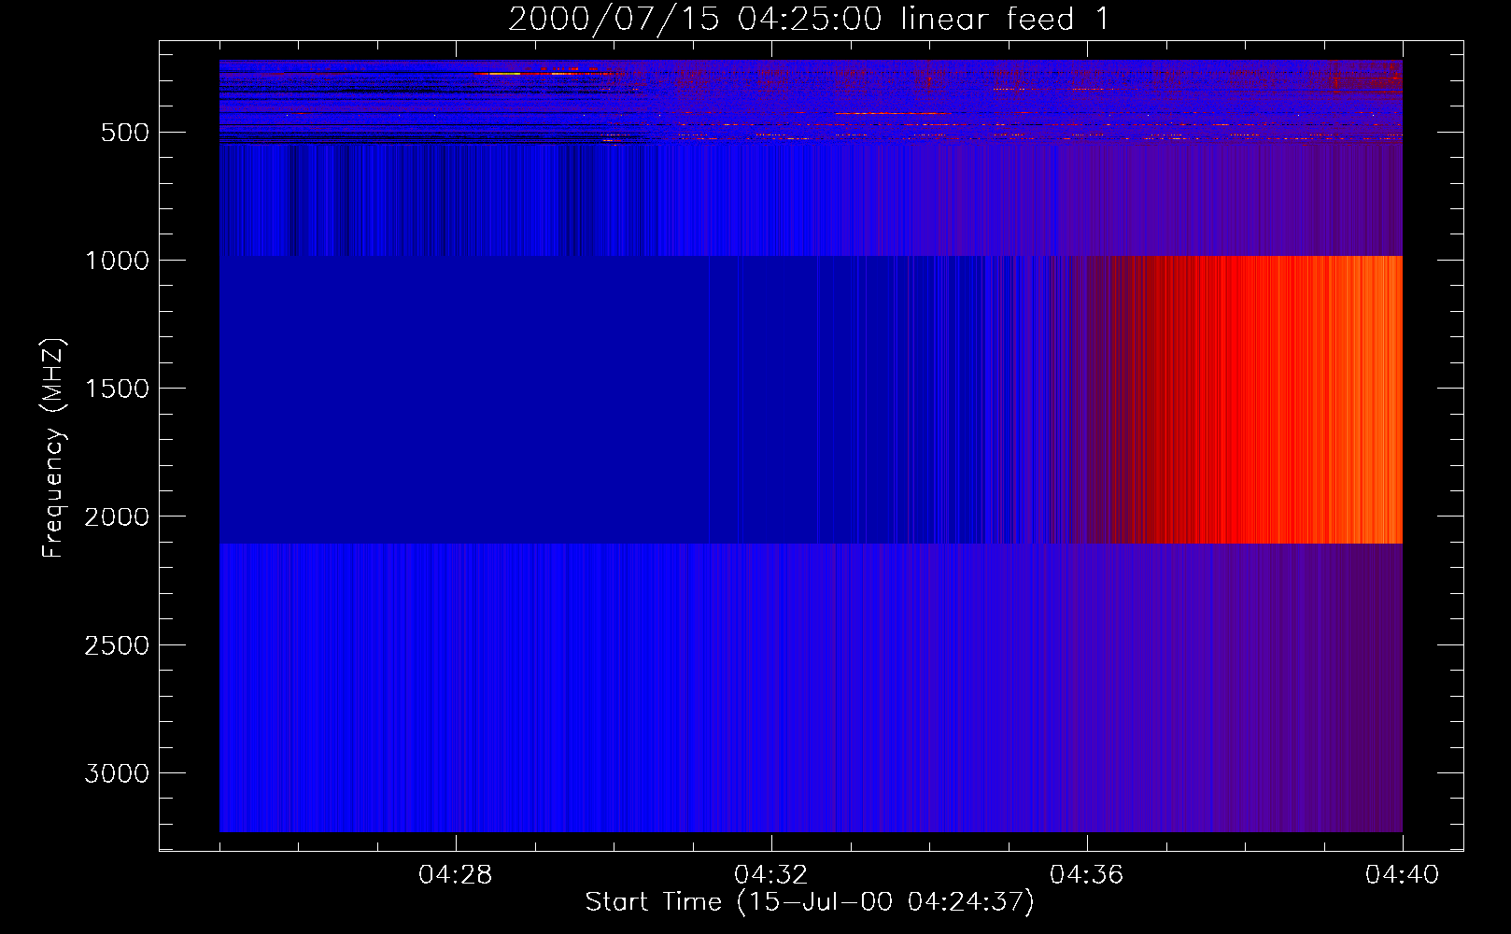
Task: Click the 500 frequency tick label
Action: pos(124,133)
